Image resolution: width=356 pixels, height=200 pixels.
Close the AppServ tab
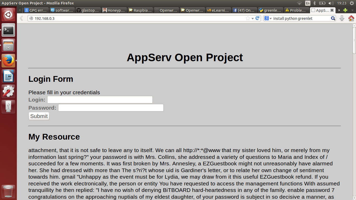pos(332,10)
